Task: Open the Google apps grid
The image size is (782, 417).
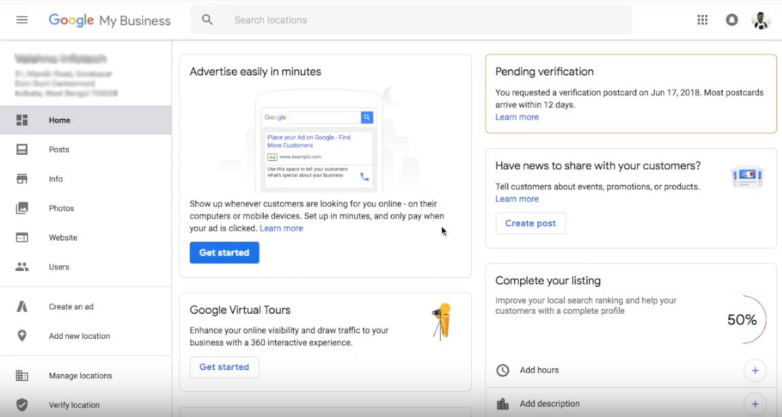Action: [702, 20]
